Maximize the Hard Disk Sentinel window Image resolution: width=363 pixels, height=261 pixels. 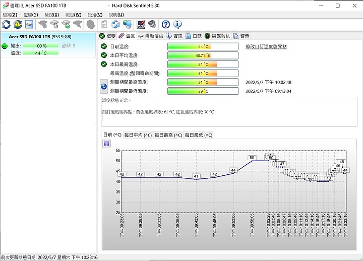pos(337,6)
